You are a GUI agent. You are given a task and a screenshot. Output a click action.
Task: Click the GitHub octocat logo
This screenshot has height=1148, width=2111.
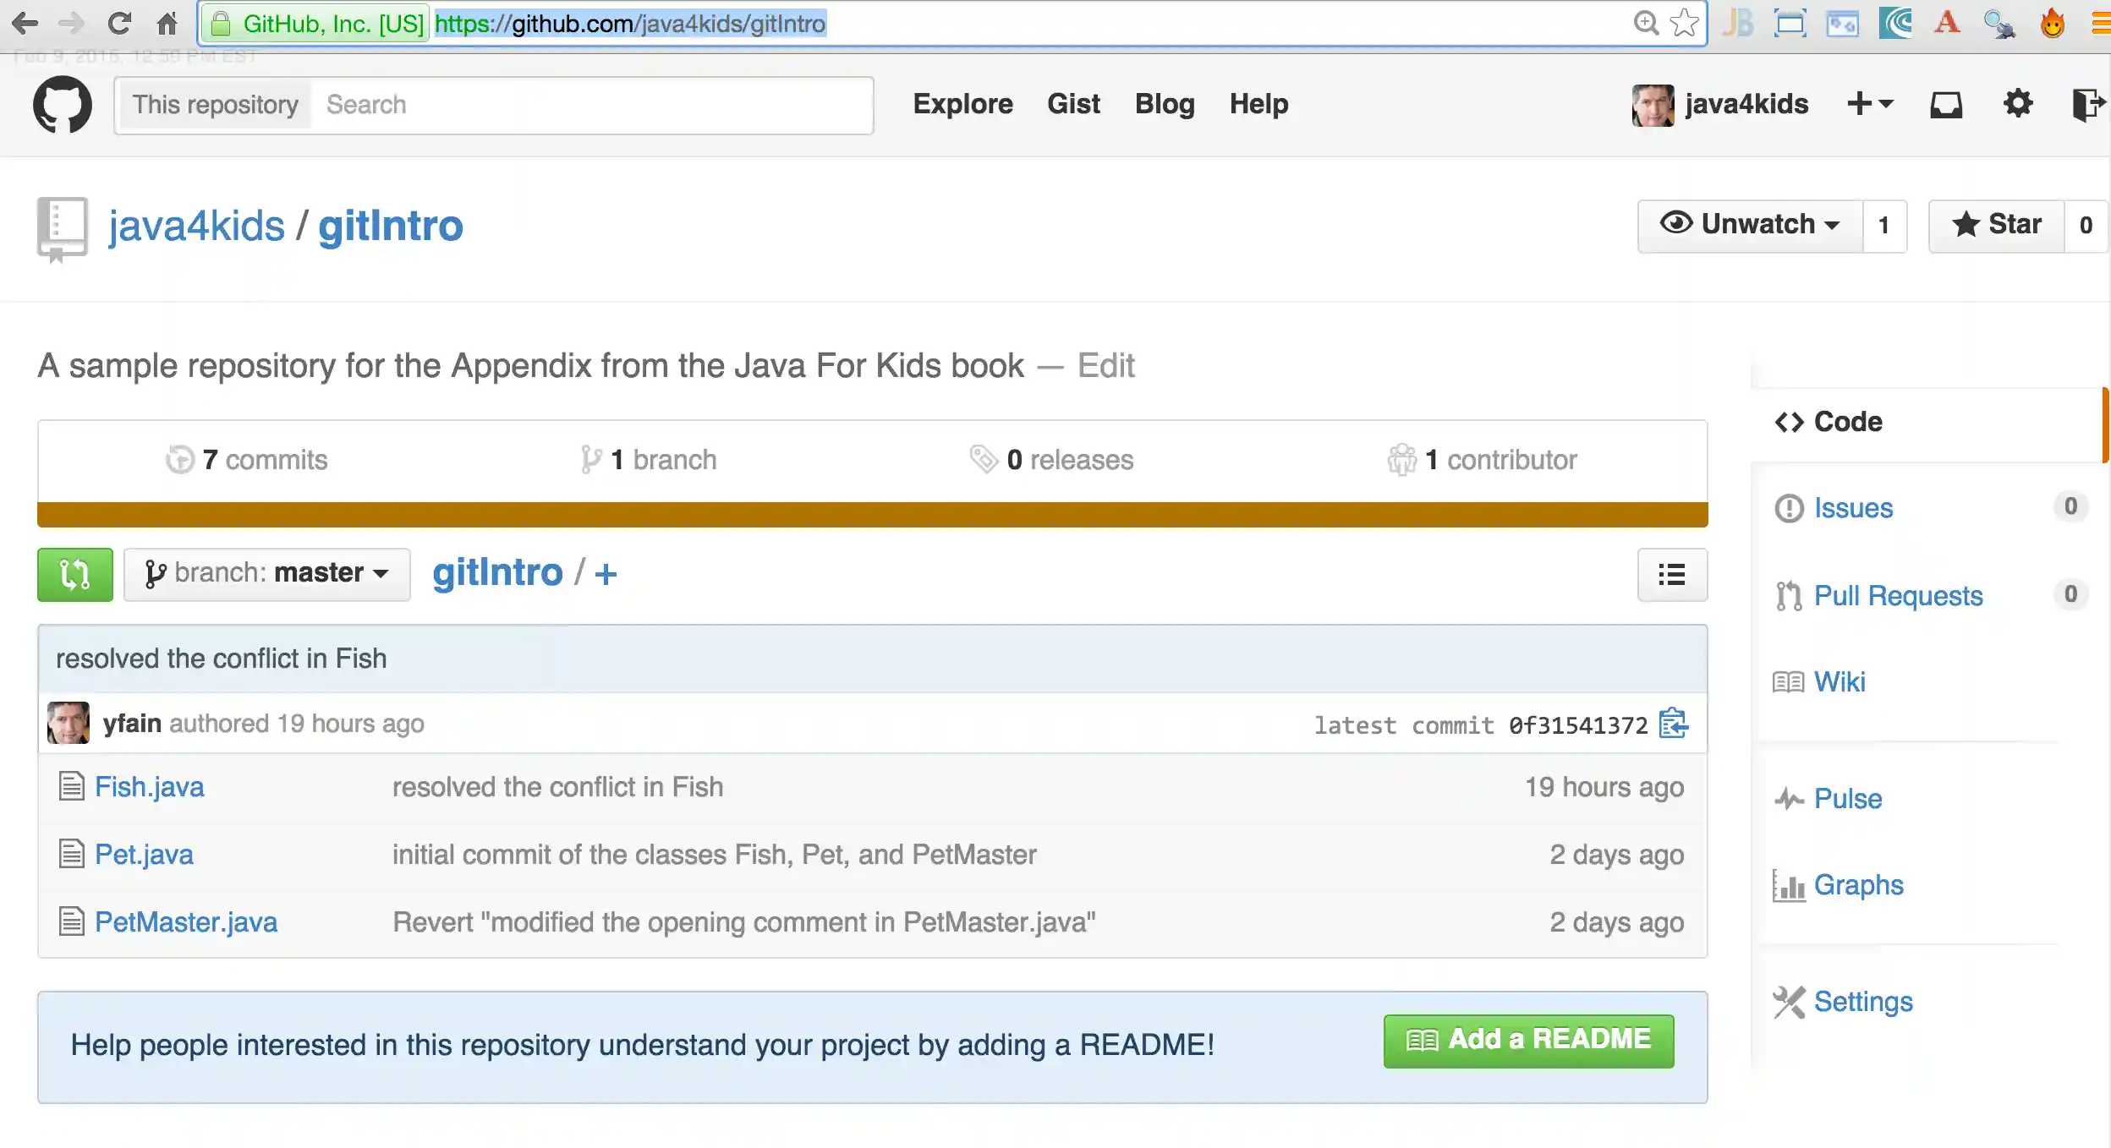click(x=63, y=103)
